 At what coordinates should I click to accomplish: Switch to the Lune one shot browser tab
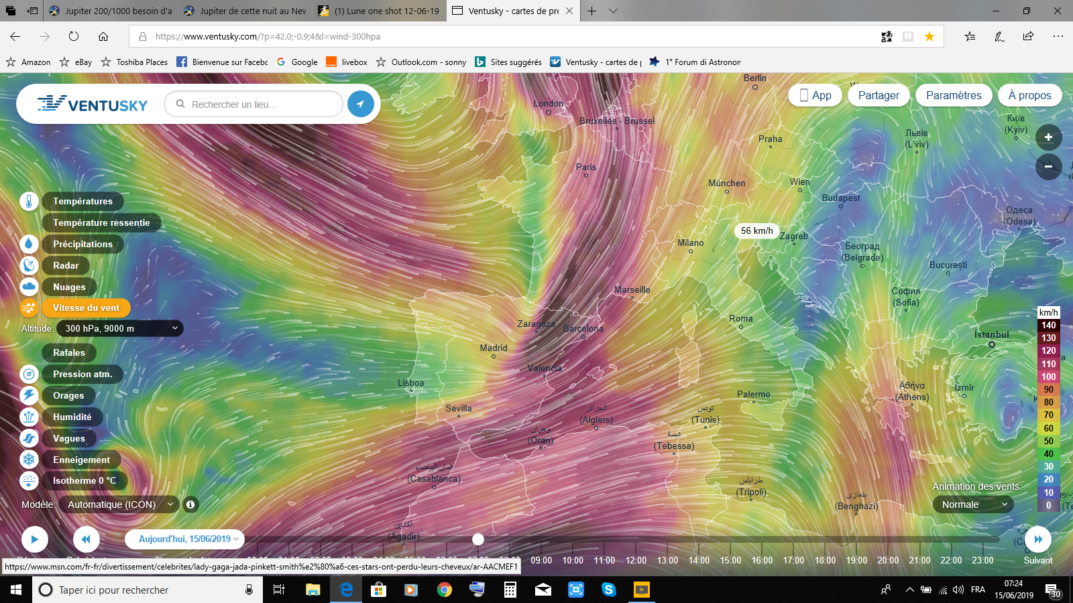380,11
